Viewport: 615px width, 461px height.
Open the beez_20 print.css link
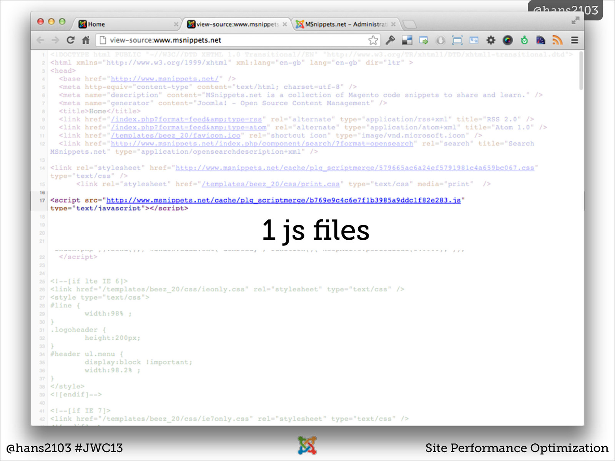click(x=271, y=184)
